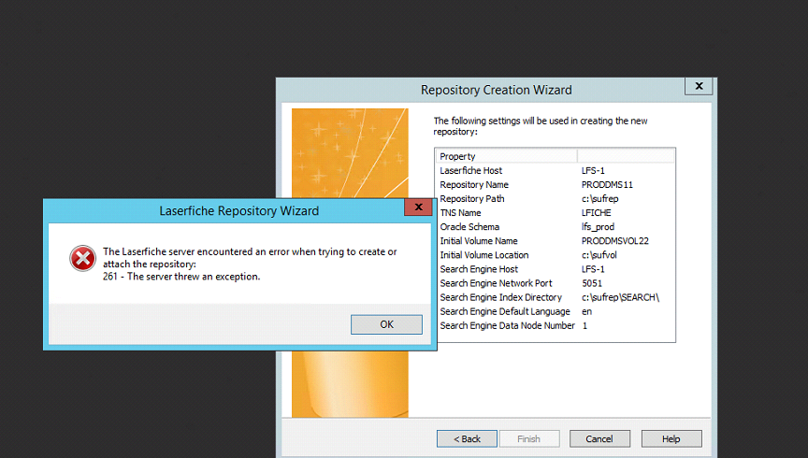This screenshot has width=808, height=458.
Task: Click OK in the error dialog
Action: (x=386, y=324)
